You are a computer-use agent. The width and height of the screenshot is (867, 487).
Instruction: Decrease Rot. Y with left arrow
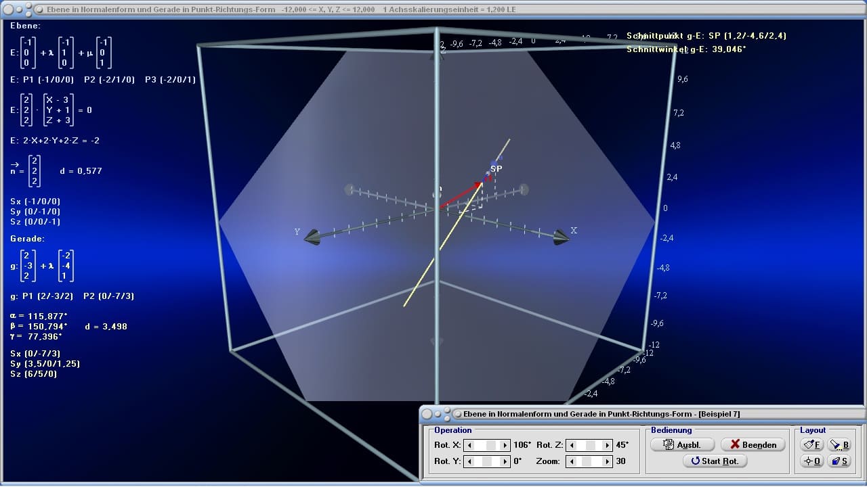click(x=469, y=461)
